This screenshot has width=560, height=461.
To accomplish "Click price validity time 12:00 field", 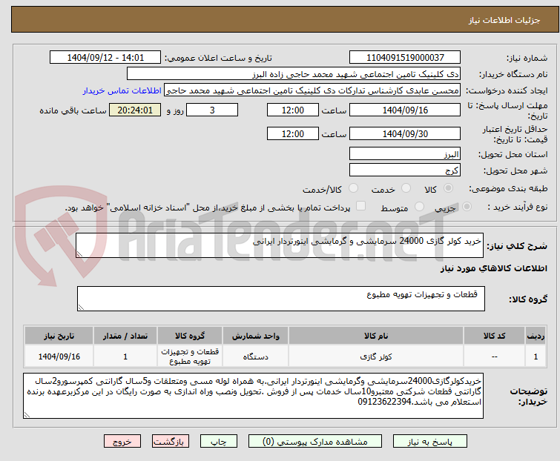I will pyautogui.click(x=293, y=133).
